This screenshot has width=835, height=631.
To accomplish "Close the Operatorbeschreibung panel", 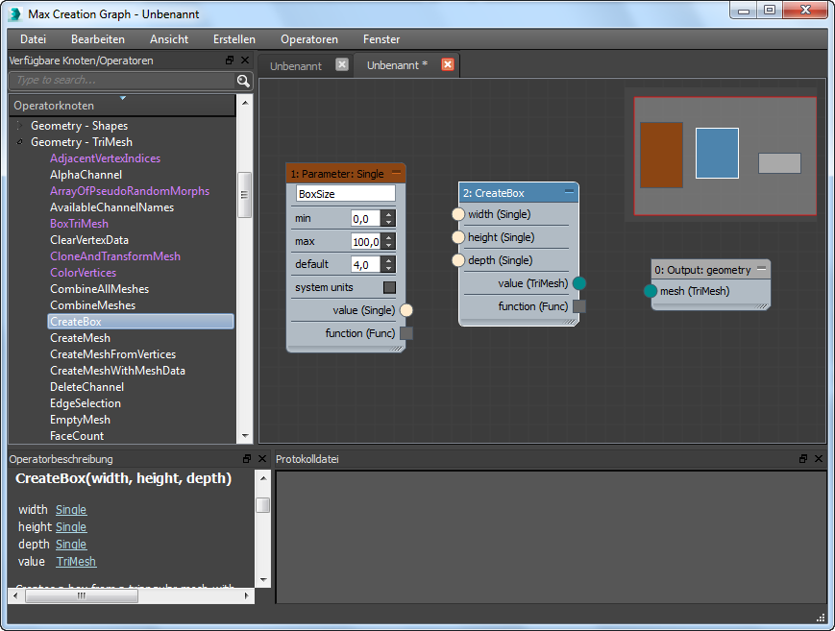I will click(262, 458).
